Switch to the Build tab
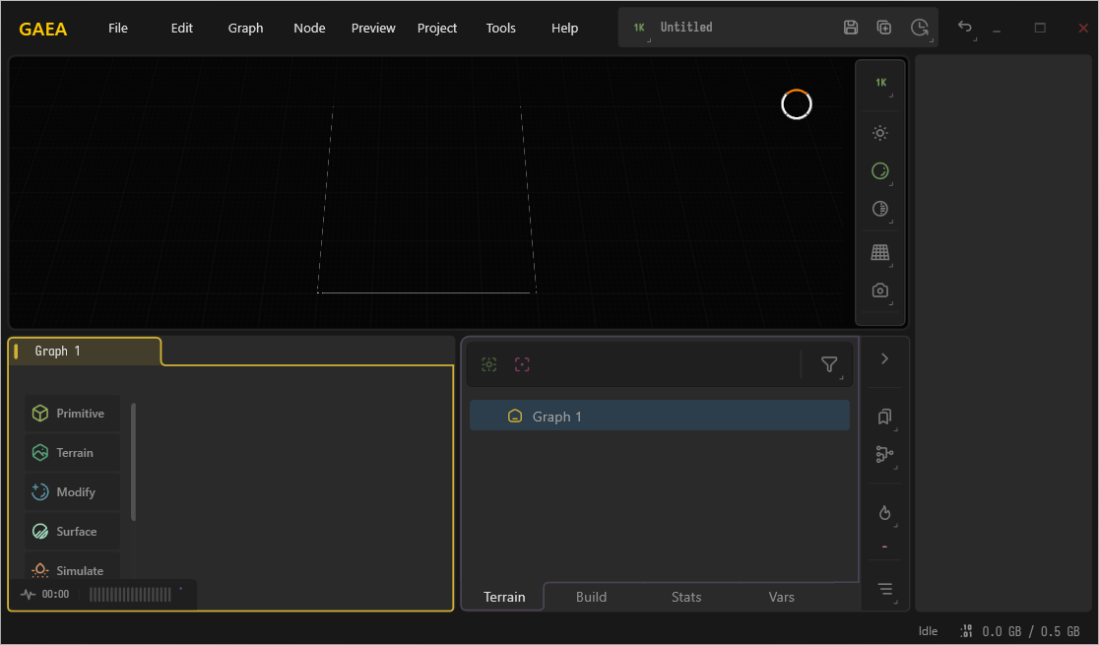The width and height of the screenshot is (1099, 645). pyautogui.click(x=591, y=597)
